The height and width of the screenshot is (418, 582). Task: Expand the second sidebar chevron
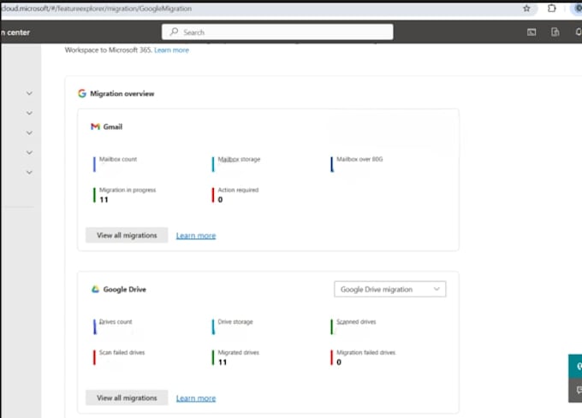click(x=29, y=113)
